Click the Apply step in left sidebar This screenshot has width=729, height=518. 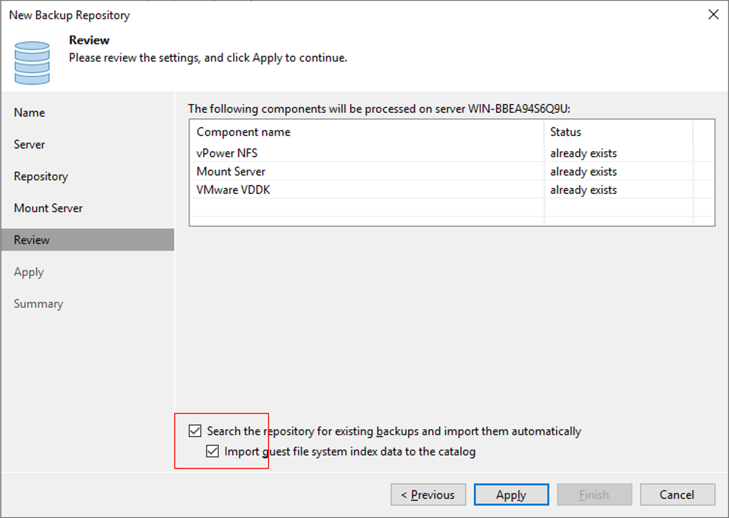(x=29, y=272)
